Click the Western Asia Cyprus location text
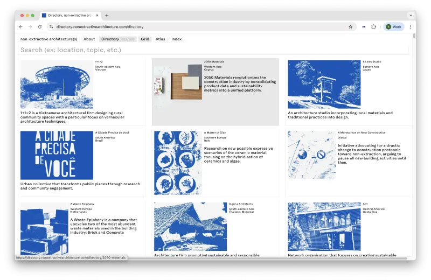This screenshot has height=280, width=431. tap(213, 68)
